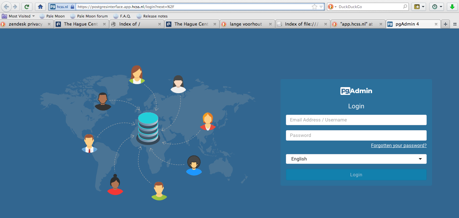Click the hcss.nl site identity padlock
This screenshot has width=459, height=218.
72,7
